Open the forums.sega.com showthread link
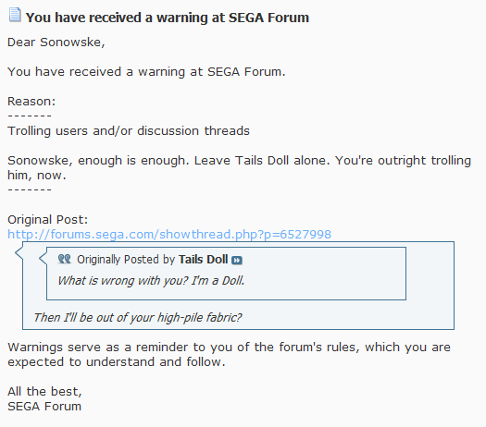The image size is (486, 427). [x=169, y=234]
